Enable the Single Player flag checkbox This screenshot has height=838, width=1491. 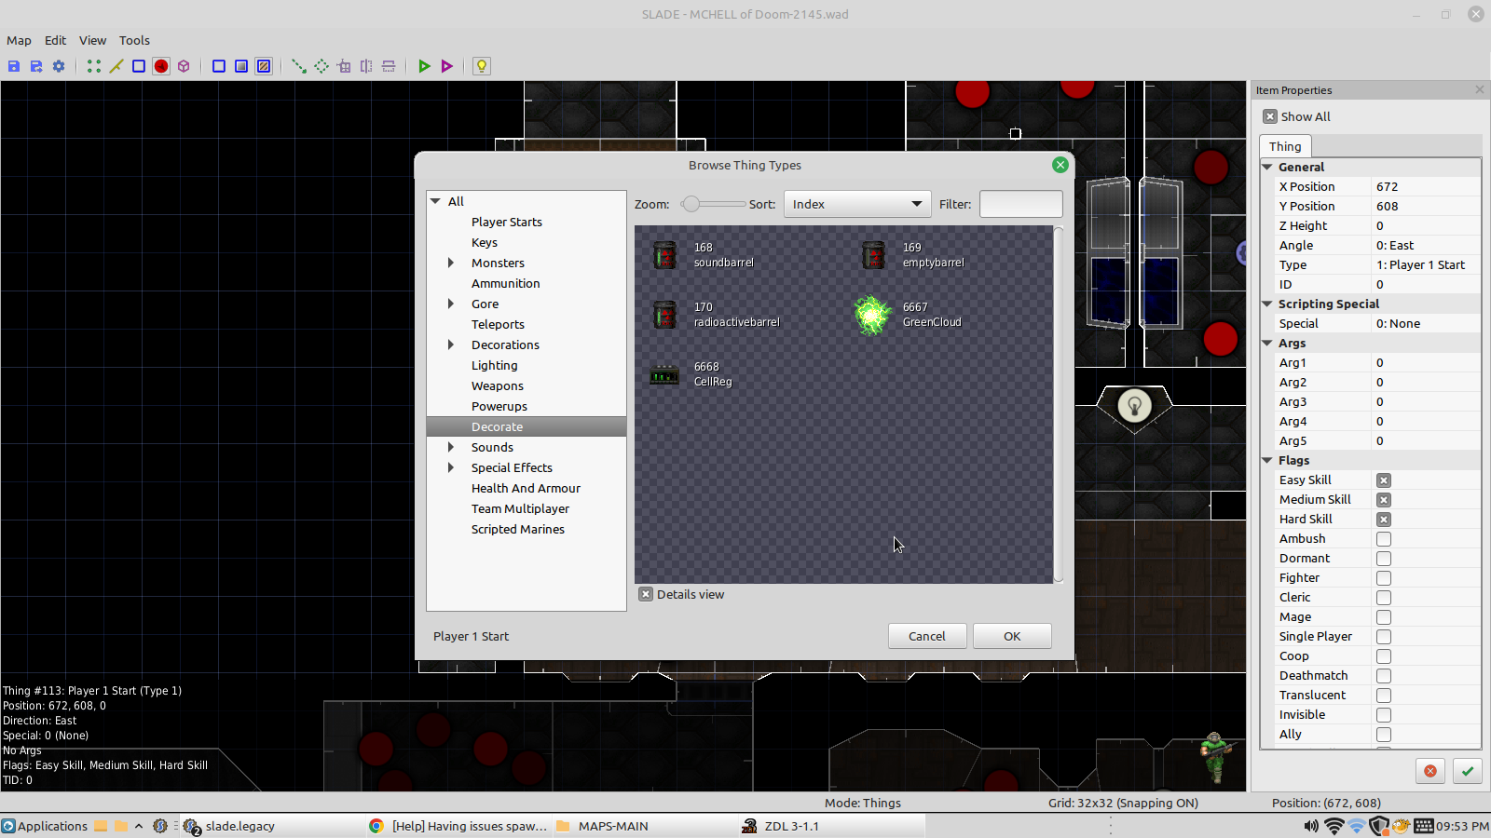point(1384,637)
